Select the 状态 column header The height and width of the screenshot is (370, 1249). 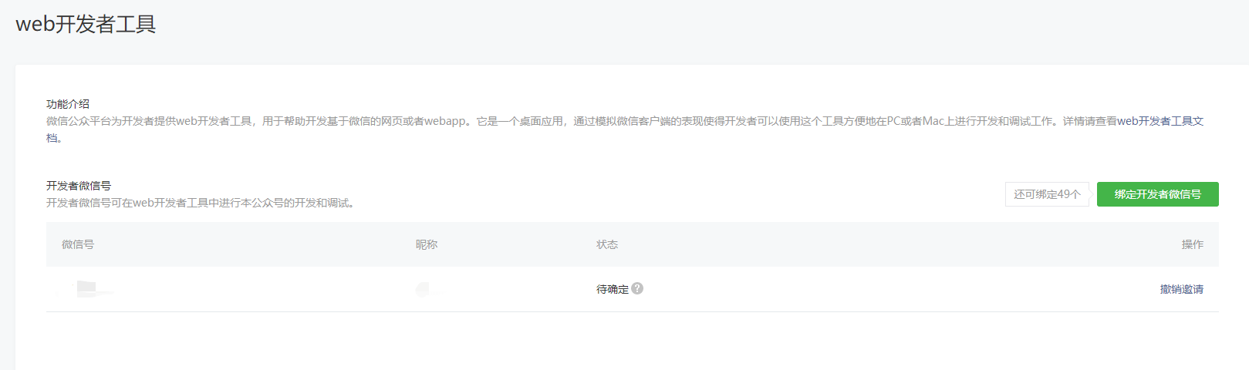point(607,244)
